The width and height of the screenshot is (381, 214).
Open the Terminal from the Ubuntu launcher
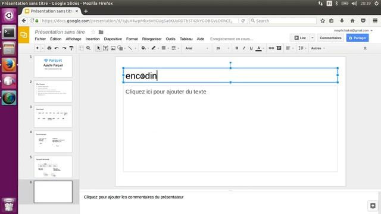pos(9,32)
